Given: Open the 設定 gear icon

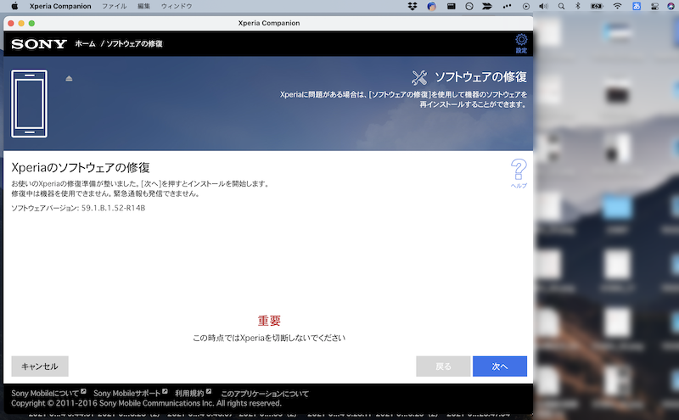Looking at the screenshot, I should pos(521,42).
